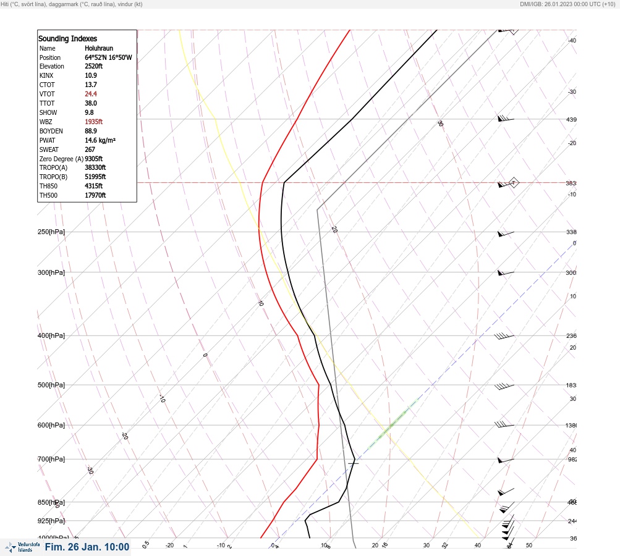Click the Zero Degree (A) value 9305ft

94,159
